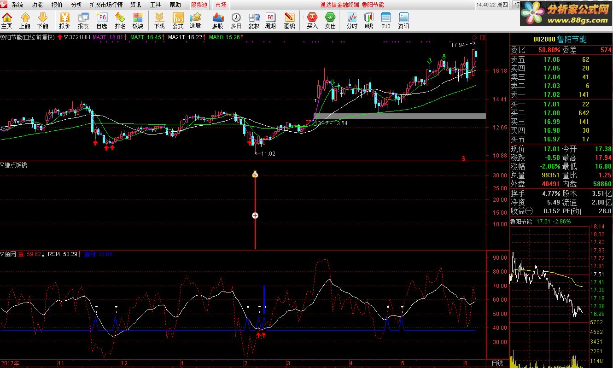This screenshot has height=368, width=613.
Task: Click the money bag marker in 赚点饭钱 panel
Action: 255,174
